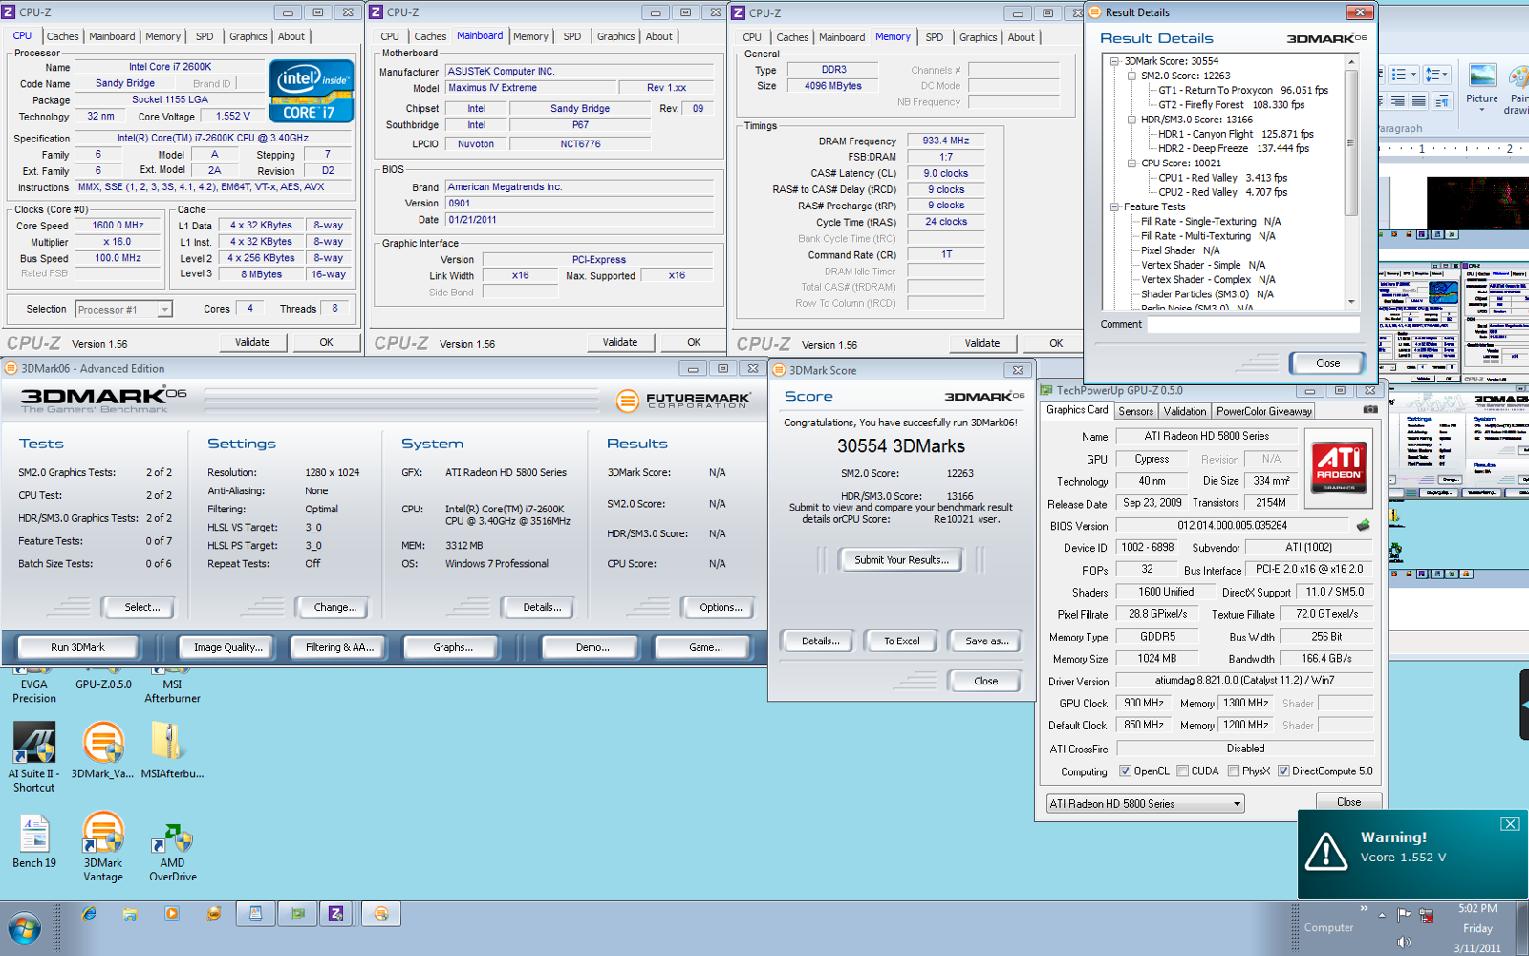Close the Result Details dialog via Close button
1529x956 pixels.
pos(1327,363)
